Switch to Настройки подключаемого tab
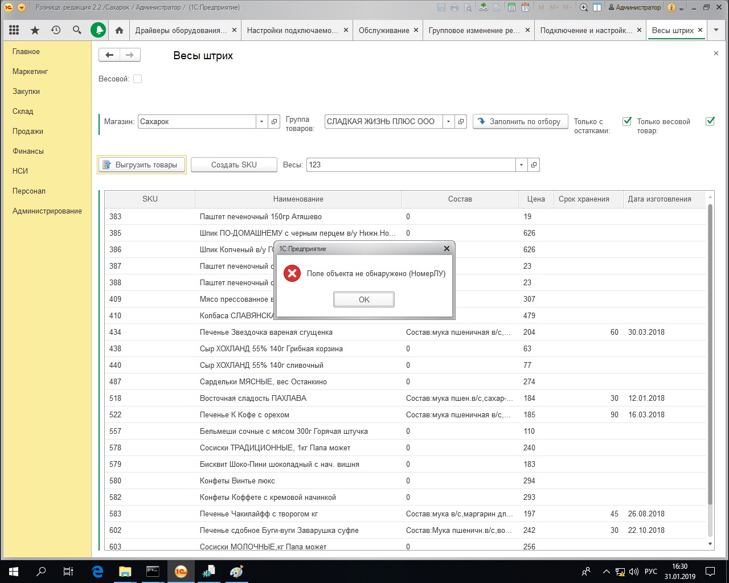Image resolution: width=729 pixels, height=583 pixels. [292, 30]
